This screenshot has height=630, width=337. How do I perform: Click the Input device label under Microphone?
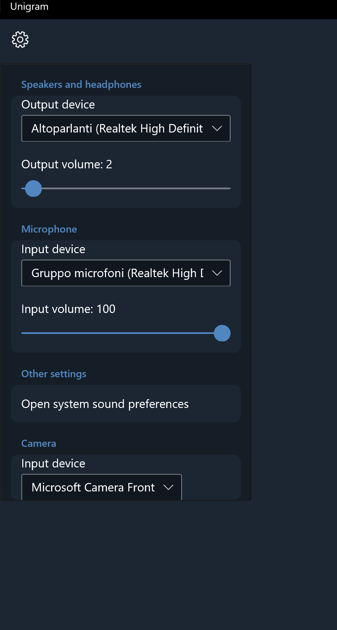53,249
